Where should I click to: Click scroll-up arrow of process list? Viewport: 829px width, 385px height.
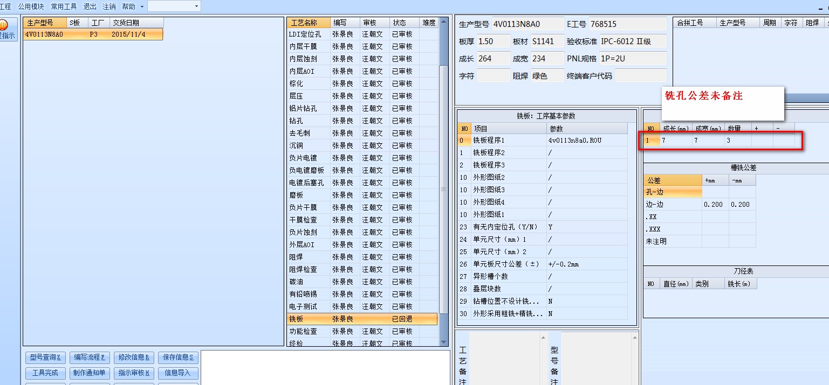(444, 22)
